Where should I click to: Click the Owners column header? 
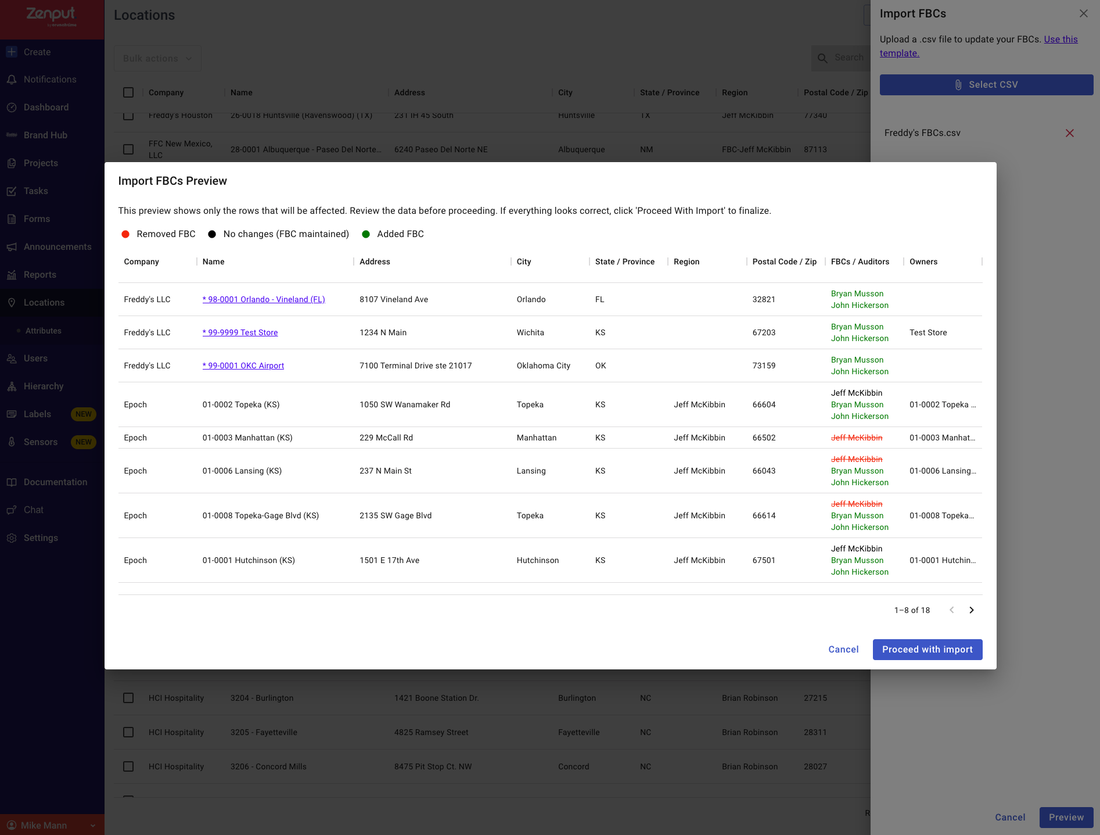click(x=923, y=261)
